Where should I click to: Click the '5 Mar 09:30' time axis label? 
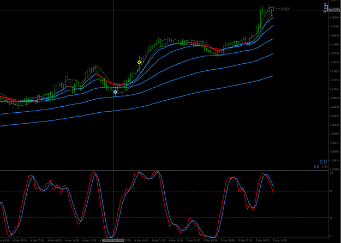[263, 241]
